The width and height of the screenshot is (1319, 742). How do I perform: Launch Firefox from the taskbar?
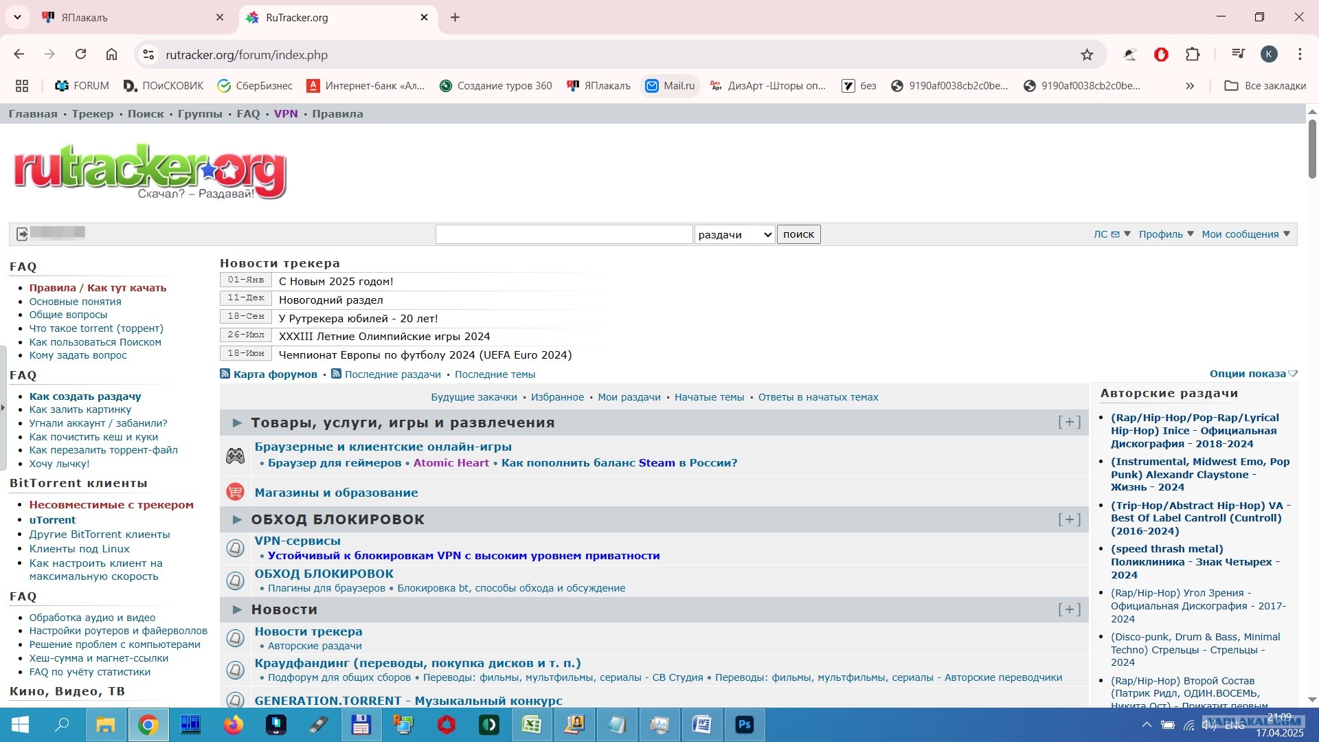(x=233, y=725)
